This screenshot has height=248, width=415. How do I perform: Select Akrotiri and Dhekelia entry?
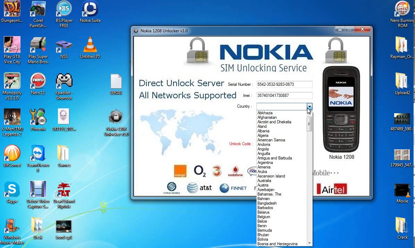tap(274, 122)
